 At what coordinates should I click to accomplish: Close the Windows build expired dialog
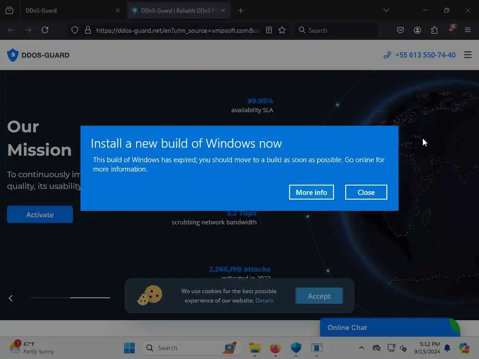pyautogui.click(x=366, y=192)
